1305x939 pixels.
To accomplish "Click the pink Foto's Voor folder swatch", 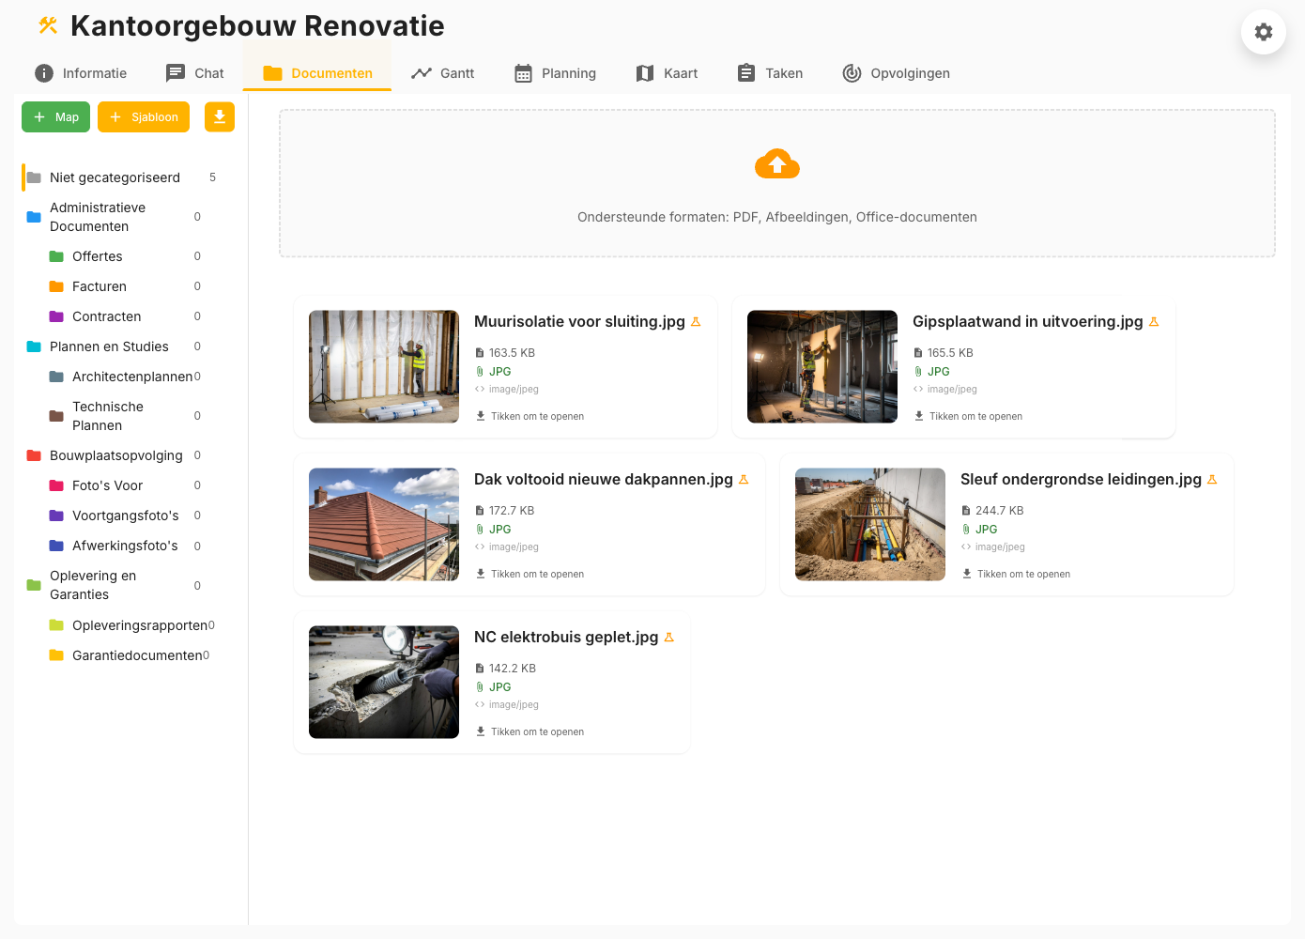I will tap(54, 485).
